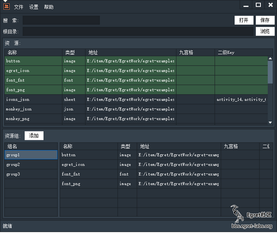277x233 pixels.
Task: Select group3 in the group list
Action: [31, 174]
